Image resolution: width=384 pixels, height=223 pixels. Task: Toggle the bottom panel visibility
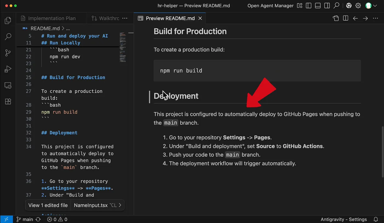point(318,6)
